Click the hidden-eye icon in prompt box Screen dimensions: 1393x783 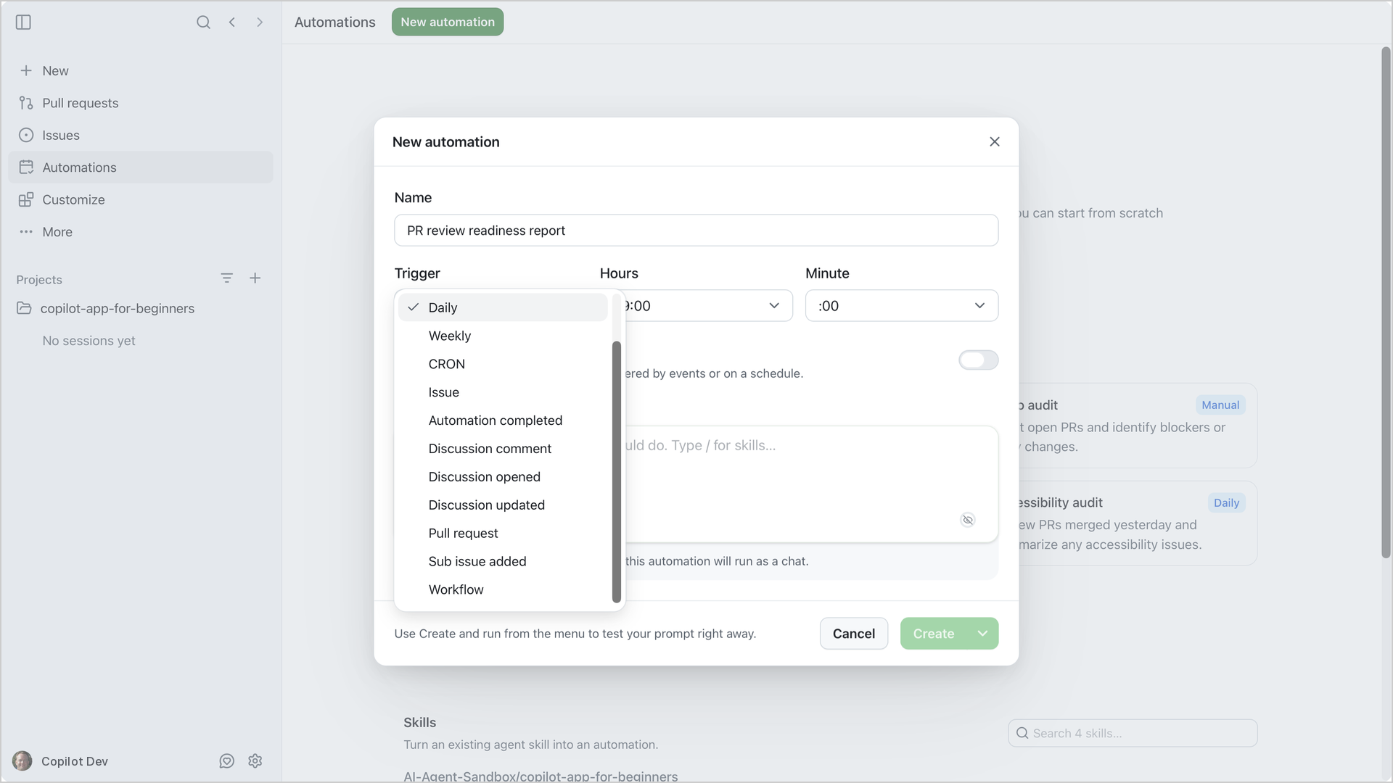[x=968, y=520]
